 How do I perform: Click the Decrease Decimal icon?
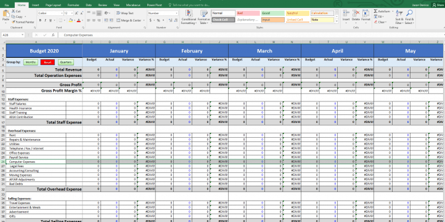[x=176, y=20]
